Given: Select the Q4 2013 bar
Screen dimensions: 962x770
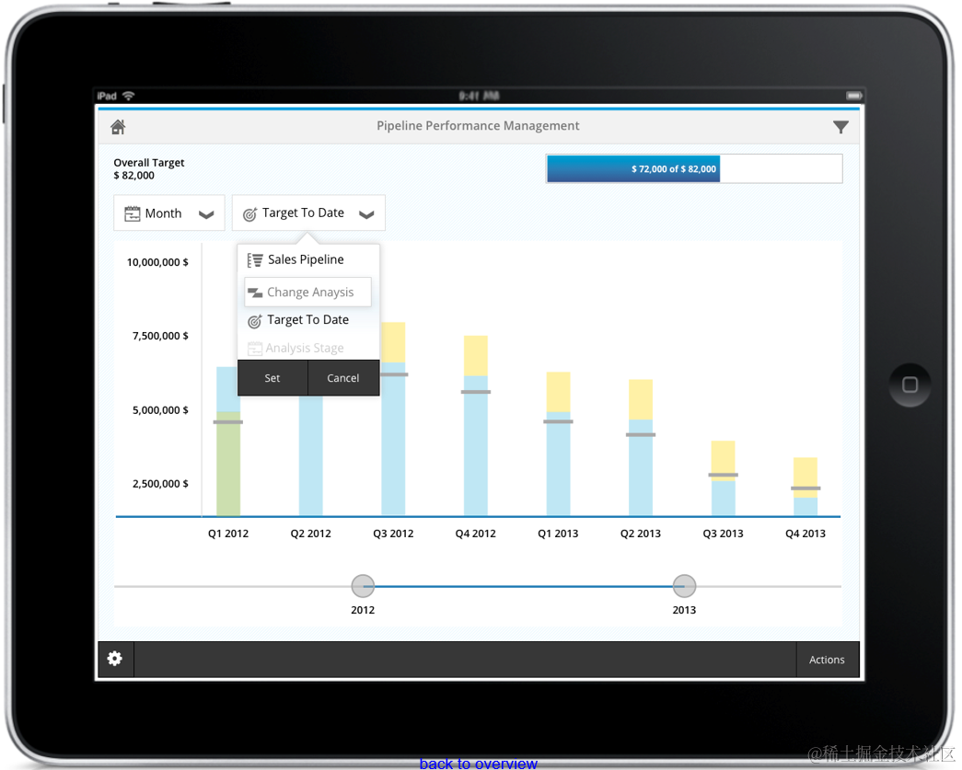Looking at the screenshot, I should click(806, 487).
